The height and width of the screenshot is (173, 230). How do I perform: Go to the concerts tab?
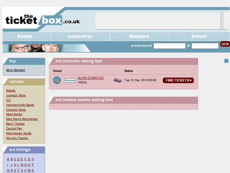(80, 36)
